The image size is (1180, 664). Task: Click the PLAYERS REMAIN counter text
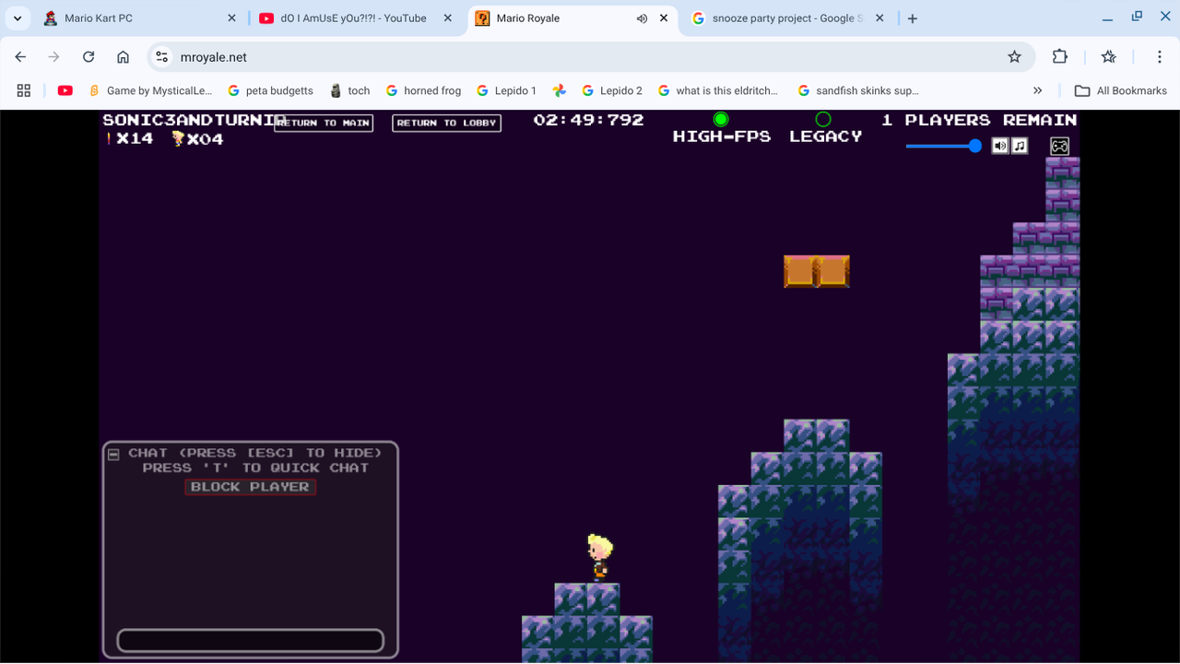pos(979,120)
